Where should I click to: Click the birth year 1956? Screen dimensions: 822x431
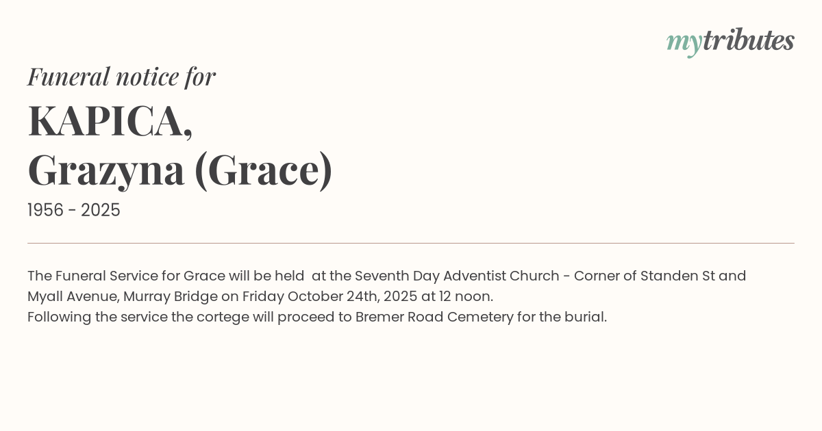pos(48,211)
